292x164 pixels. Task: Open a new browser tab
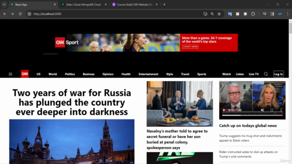(164, 5)
